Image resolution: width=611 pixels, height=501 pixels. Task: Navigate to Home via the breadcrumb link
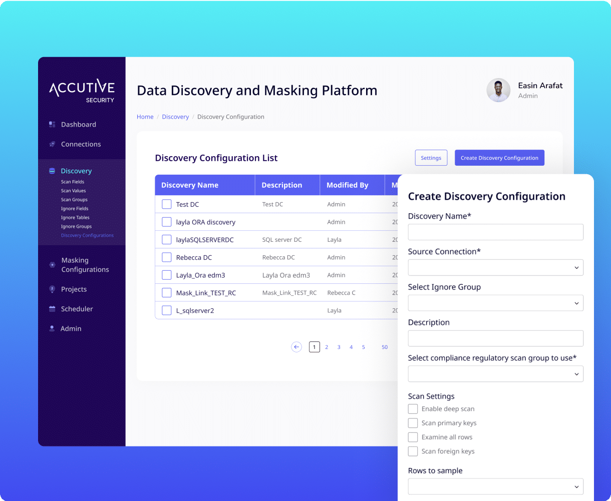145,117
